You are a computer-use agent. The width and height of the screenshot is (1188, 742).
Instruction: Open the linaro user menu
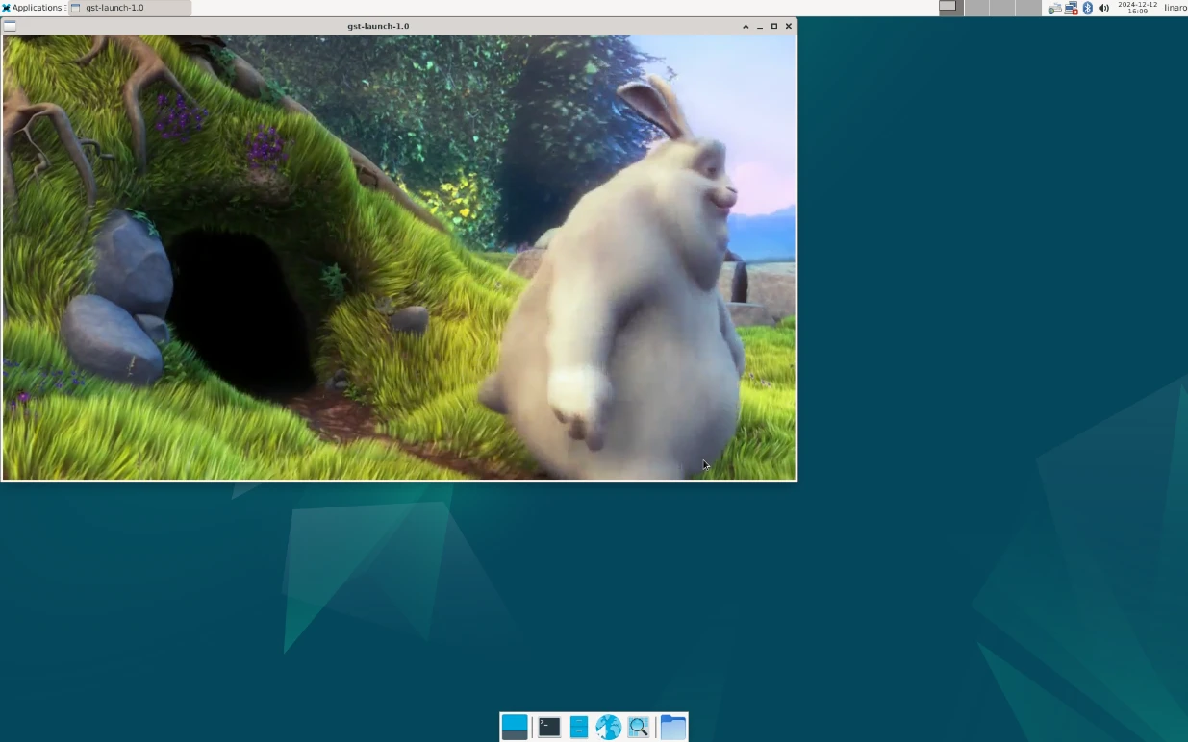[x=1175, y=8]
